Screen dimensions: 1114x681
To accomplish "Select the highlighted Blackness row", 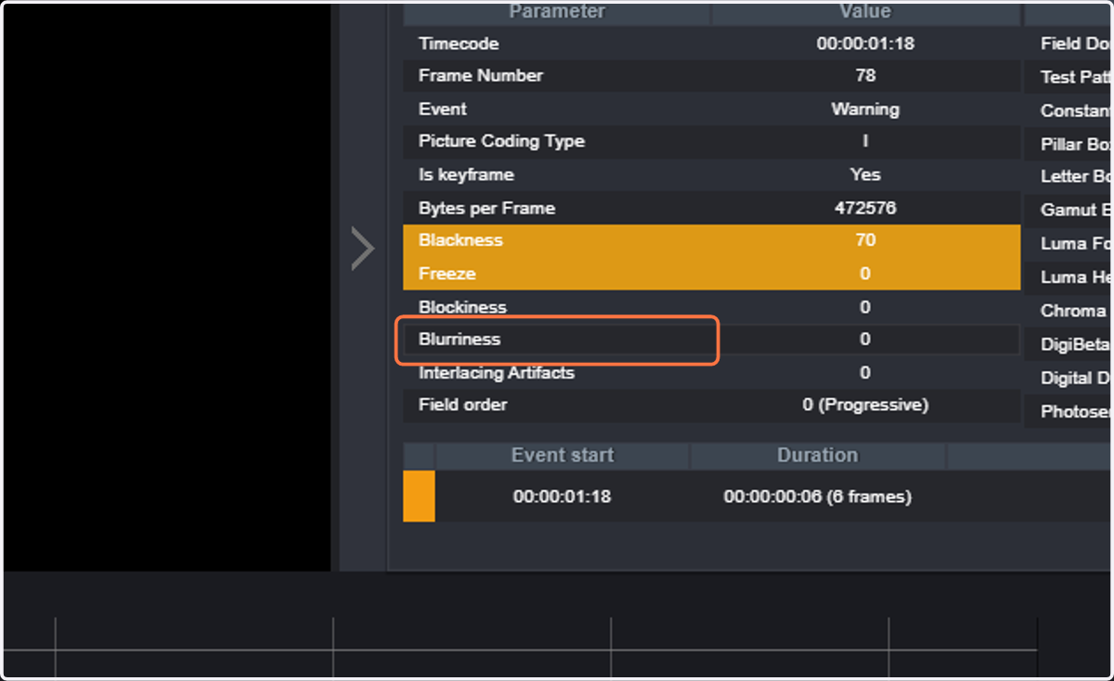I will [x=711, y=240].
